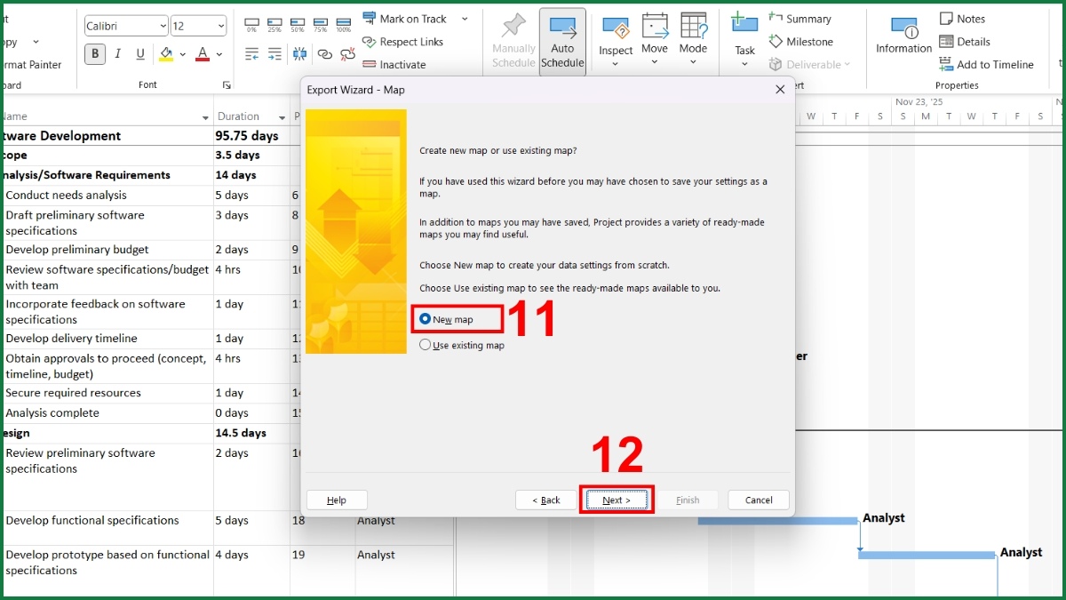Mark task as 100% complete
The image size is (1066, 600).
coord(344,23)
